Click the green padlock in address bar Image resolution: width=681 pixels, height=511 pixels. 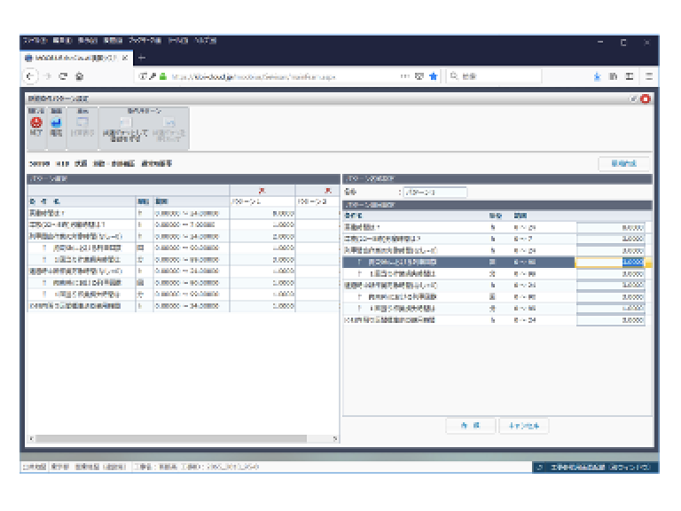pyautogui.click(x=163, y=76)
